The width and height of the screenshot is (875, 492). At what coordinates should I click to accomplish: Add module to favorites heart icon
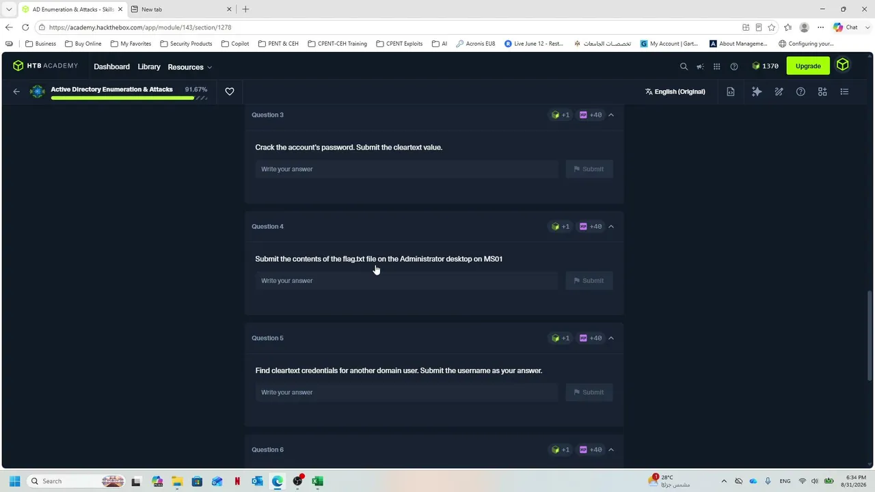click(x=230, y=92)
